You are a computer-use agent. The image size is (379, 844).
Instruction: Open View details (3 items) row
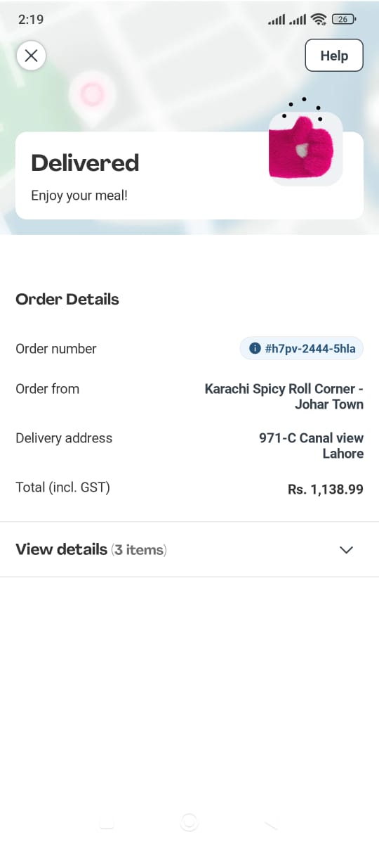189,549
